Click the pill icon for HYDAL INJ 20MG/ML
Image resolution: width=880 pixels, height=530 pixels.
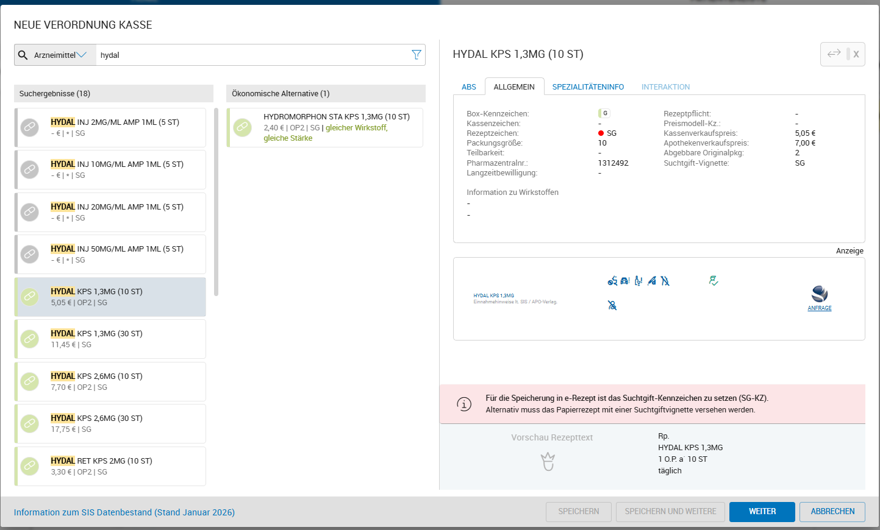30,212
